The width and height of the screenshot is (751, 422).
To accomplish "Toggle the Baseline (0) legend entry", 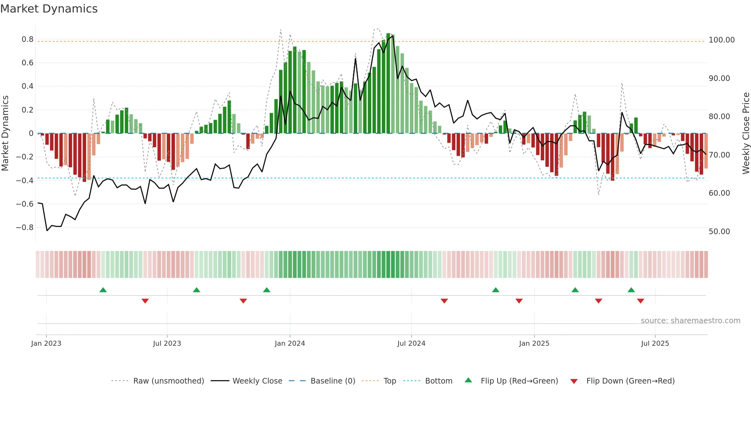I will 333,381.
